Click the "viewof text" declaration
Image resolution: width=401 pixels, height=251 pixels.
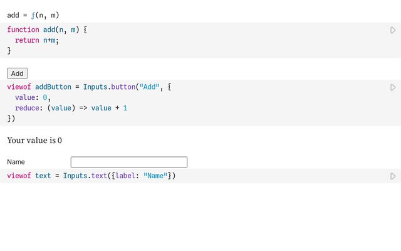29,176
